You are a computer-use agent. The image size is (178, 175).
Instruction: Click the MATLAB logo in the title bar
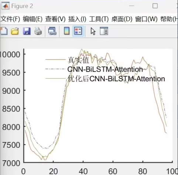[6, 6]
